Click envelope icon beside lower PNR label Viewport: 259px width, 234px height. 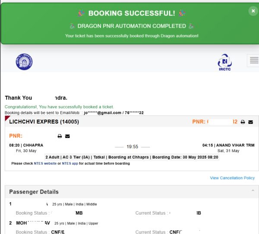click(67, 136)
